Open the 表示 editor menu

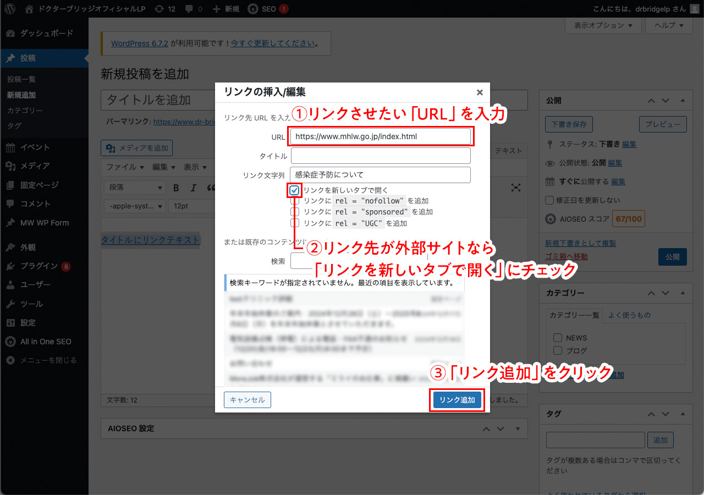pyautogui.click(x=195, y=167)
